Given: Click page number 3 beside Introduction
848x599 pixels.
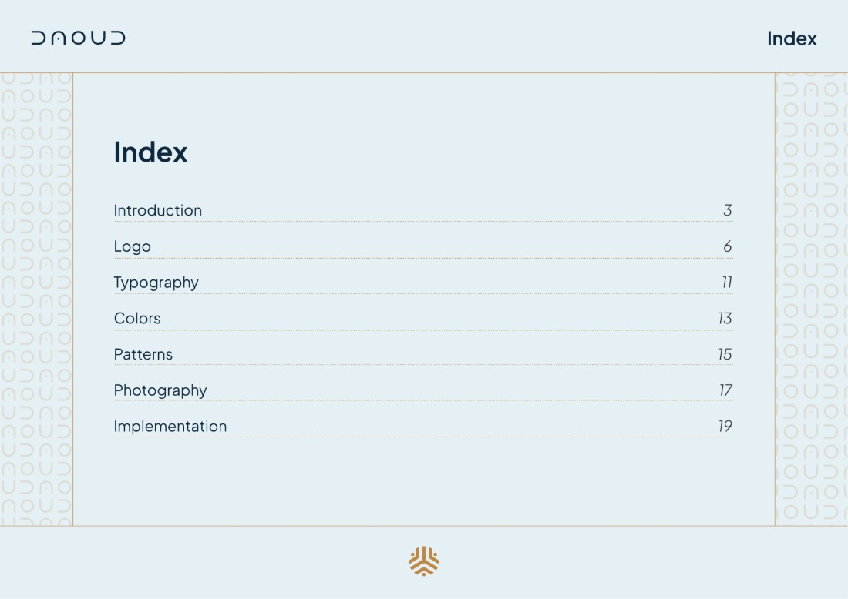Looking at the screenshot, I should pyautogui.click(x=728, y=210).
